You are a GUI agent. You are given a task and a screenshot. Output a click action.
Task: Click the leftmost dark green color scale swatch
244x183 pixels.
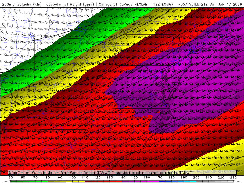pos(13,181)
